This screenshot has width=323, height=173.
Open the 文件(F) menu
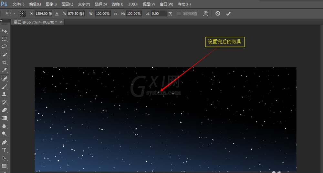click(x=18, y=4)
